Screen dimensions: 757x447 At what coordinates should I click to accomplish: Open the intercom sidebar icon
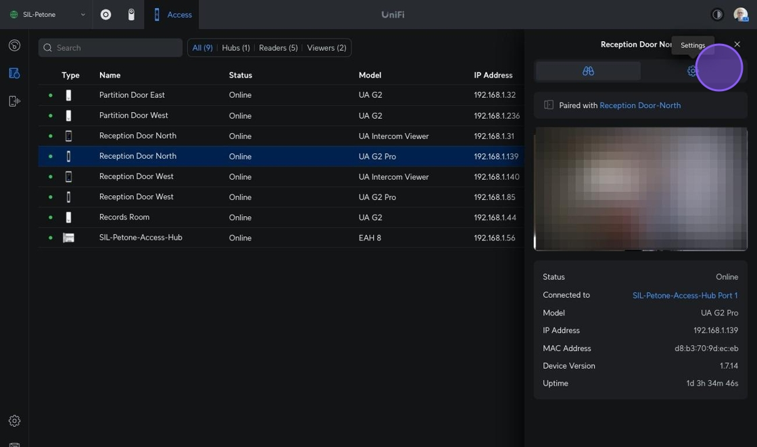14,101
